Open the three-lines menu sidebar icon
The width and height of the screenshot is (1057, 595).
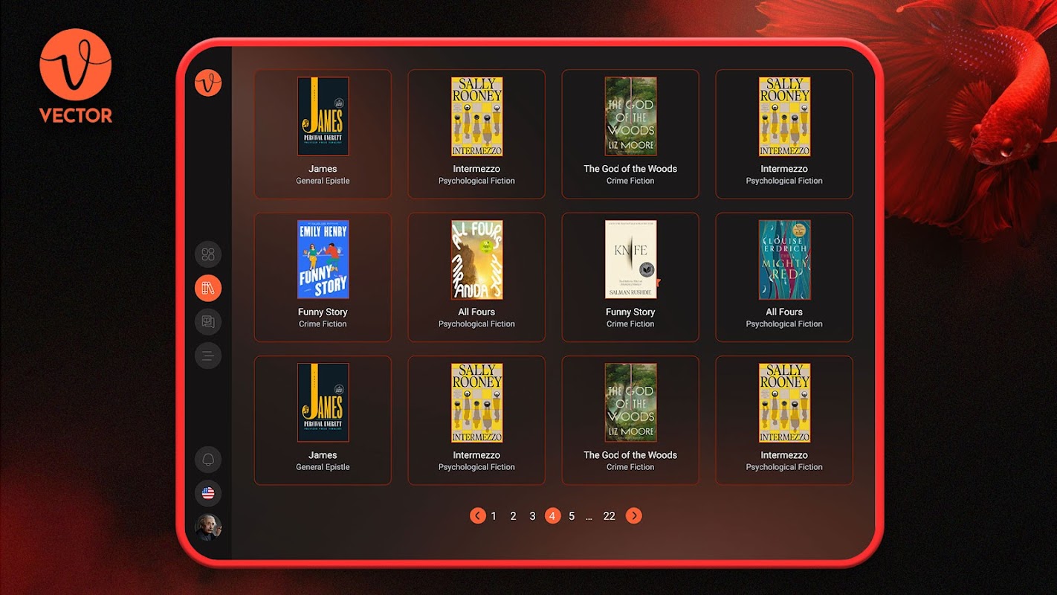tap(208, 356)
